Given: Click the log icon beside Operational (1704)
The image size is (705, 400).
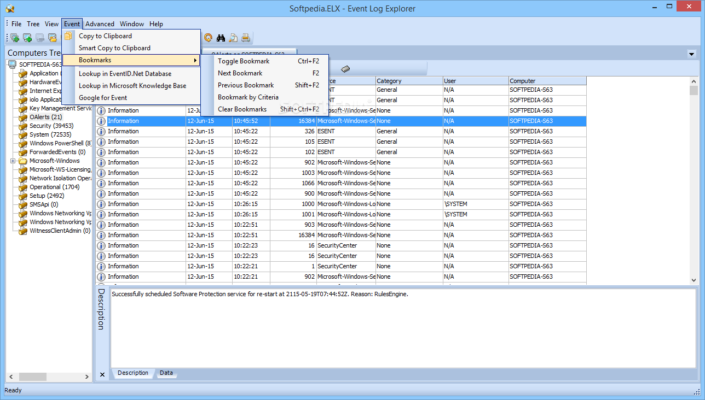Looking at the screenshot, I should [x=22, y=187].
